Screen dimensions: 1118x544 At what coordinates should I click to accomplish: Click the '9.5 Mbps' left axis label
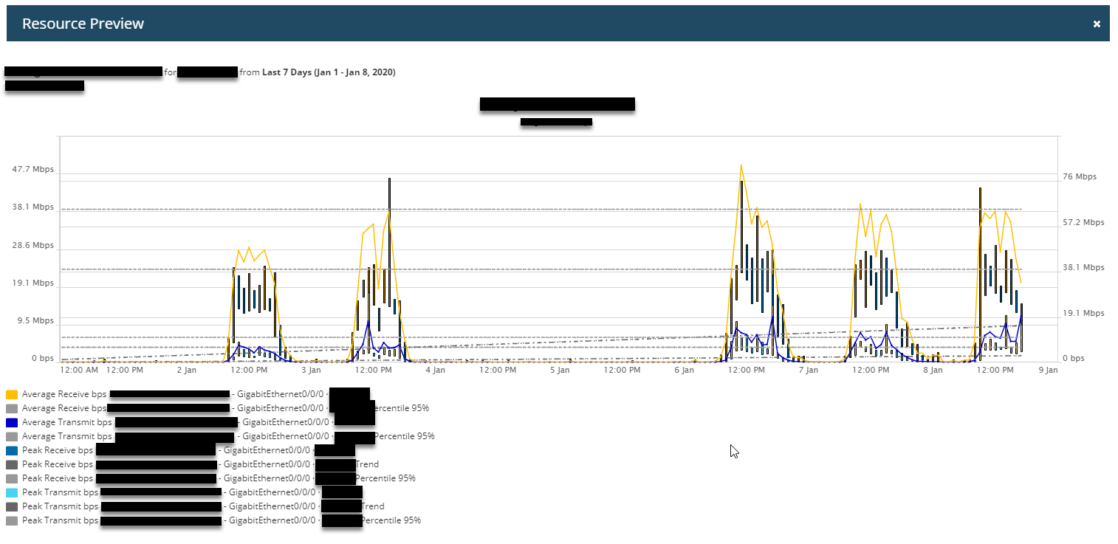coord(35,321)
